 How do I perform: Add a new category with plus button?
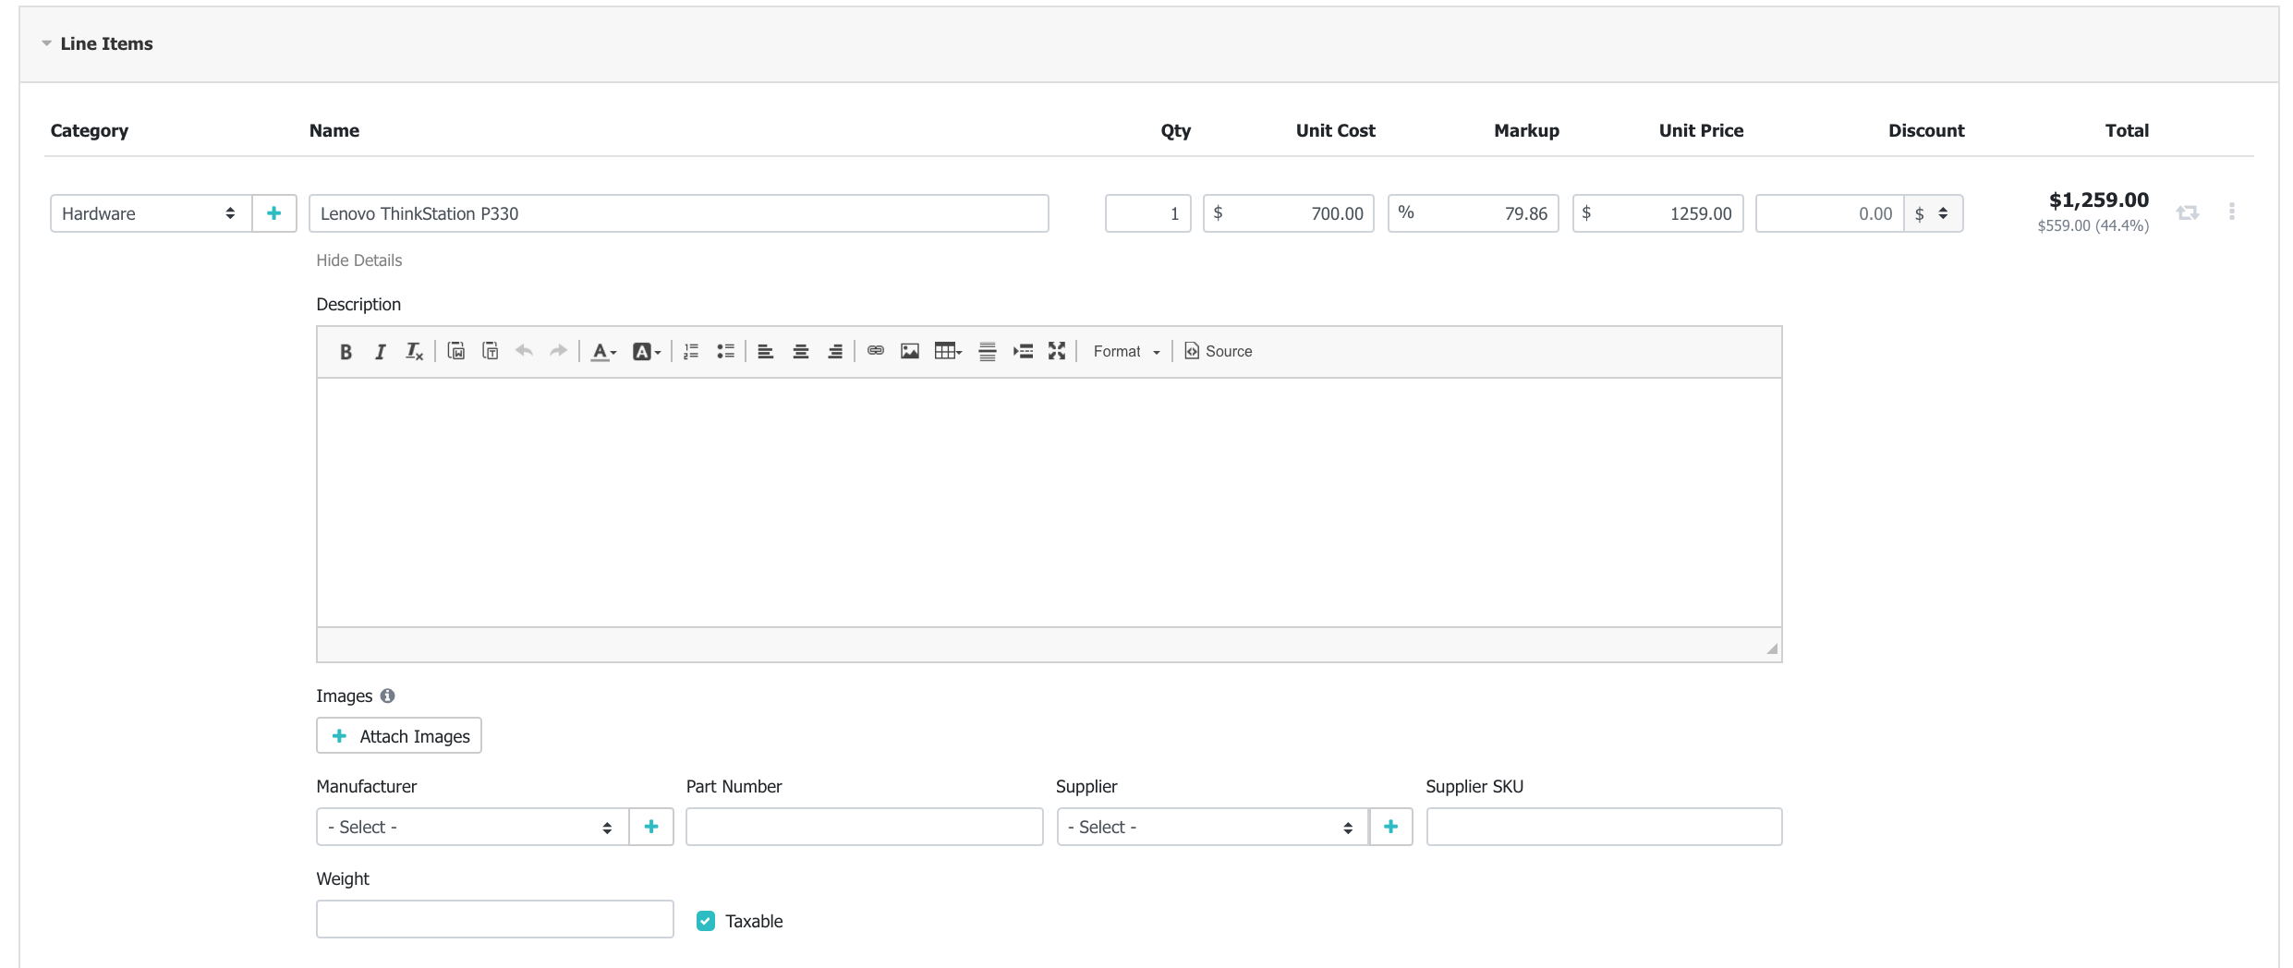(x=274, y=213)
